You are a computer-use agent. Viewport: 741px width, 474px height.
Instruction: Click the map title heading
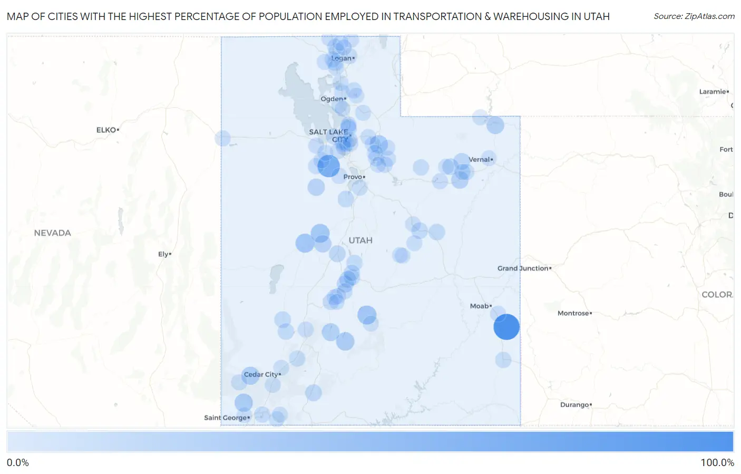[x=308, y=16]
